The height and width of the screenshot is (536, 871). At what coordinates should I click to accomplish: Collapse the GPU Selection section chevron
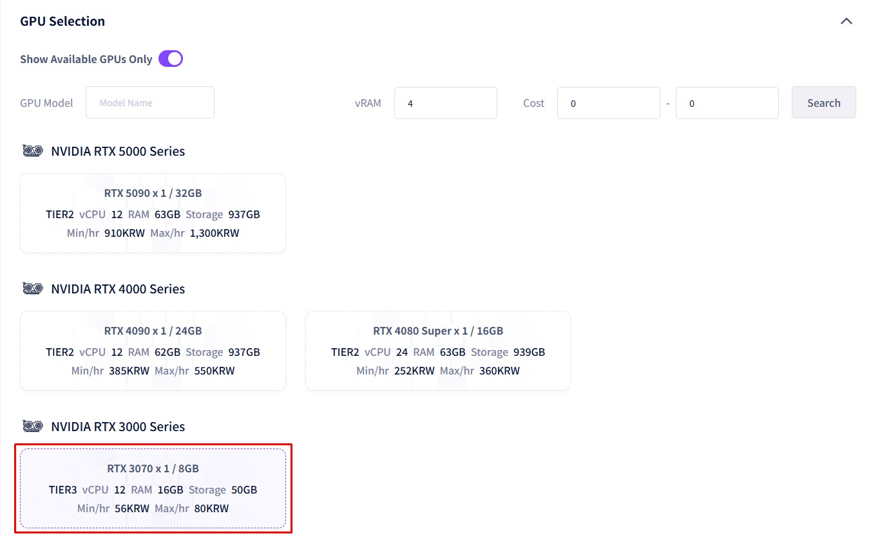846,21
